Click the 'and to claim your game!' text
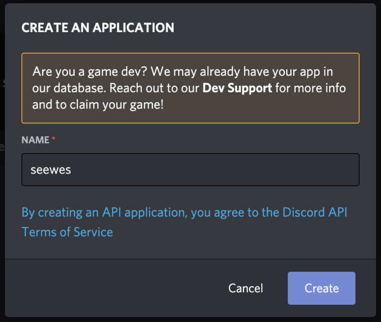 98,105
